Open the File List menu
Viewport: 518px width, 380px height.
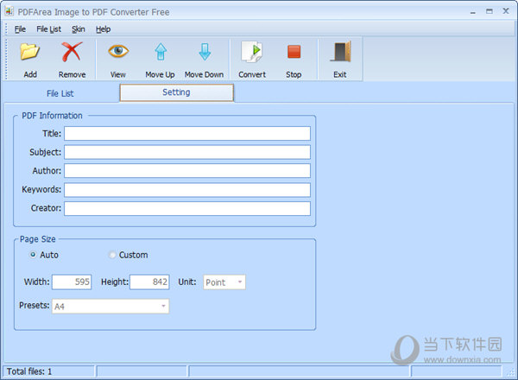(48, 29)
